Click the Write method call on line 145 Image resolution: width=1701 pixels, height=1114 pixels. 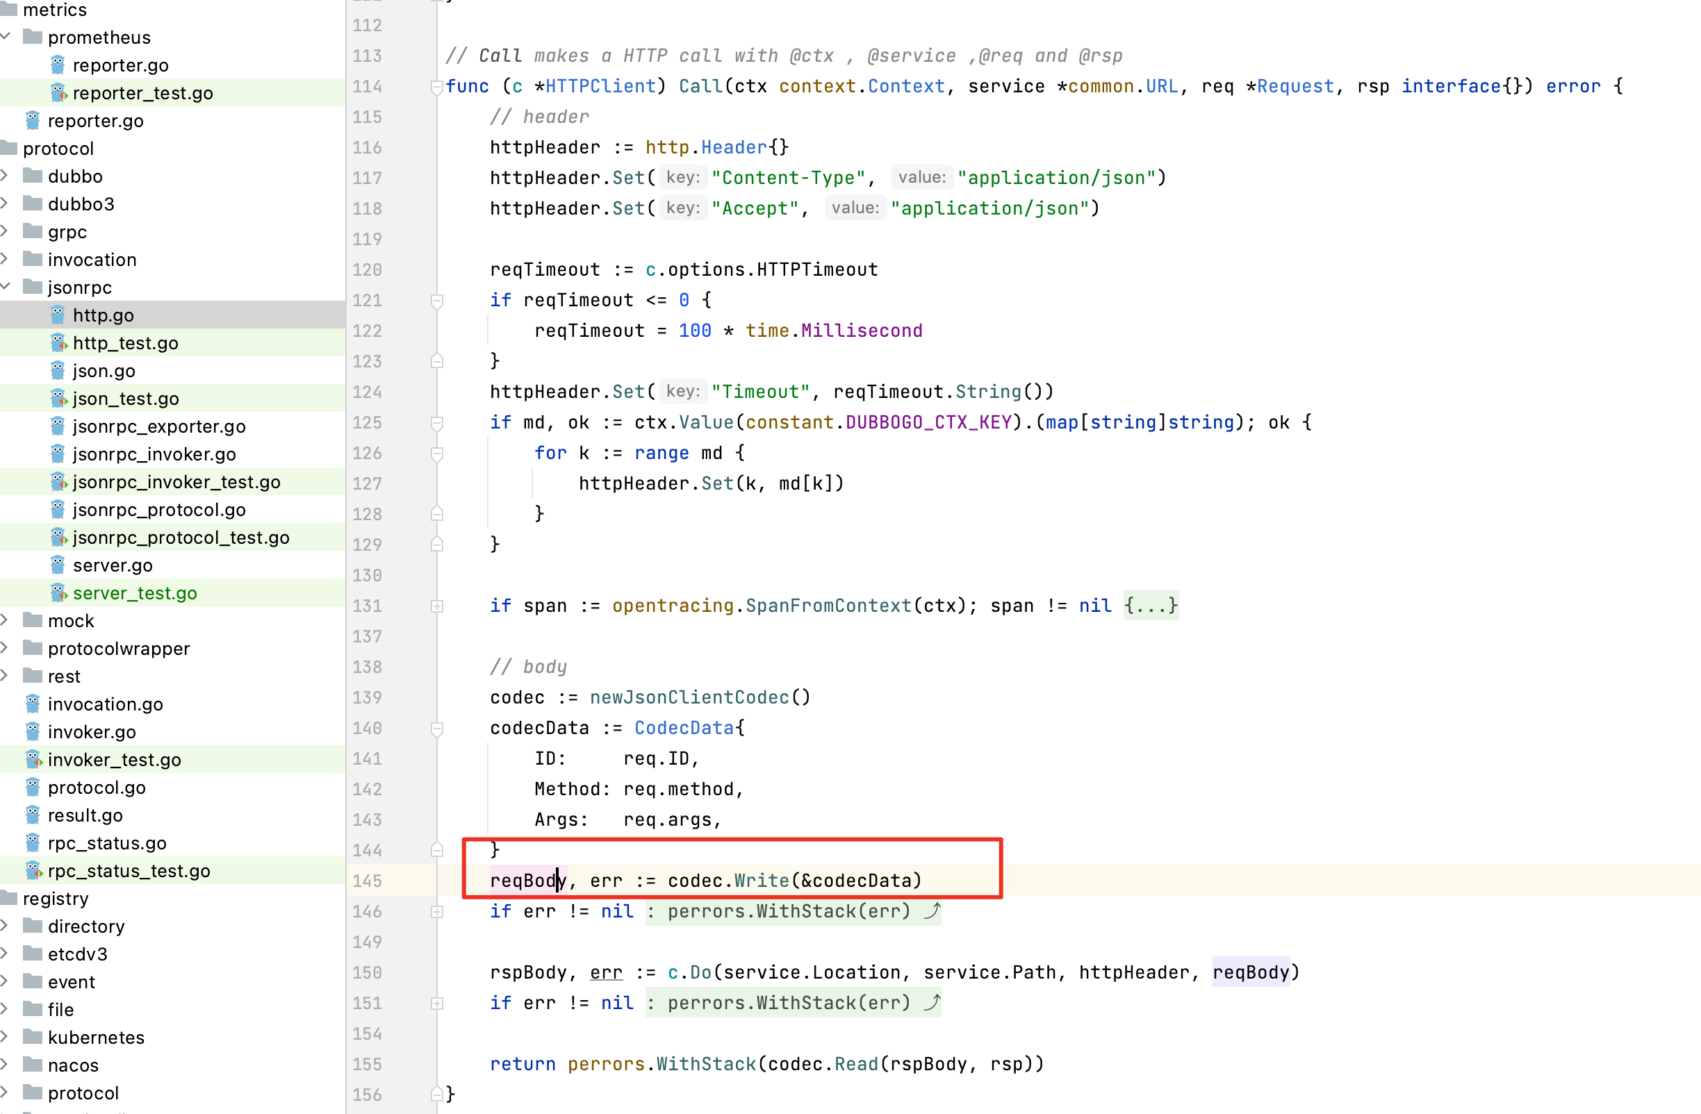[x=761, y=881]
